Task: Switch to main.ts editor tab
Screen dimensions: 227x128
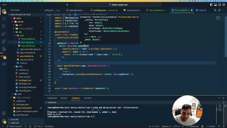Action: pyautogui.click(x=201, y=10)
